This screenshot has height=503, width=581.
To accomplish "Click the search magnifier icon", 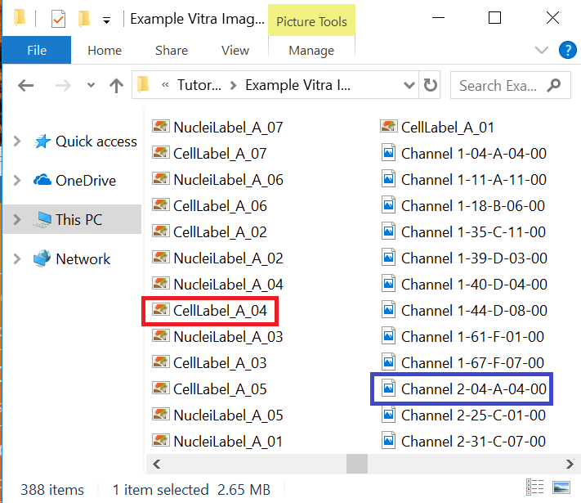I will (x=555, y=85).
